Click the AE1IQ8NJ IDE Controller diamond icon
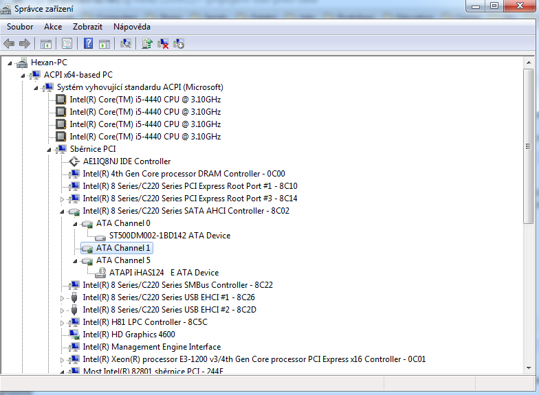The width and height of the screenshot is (539, 395). (x=74, y=161)
